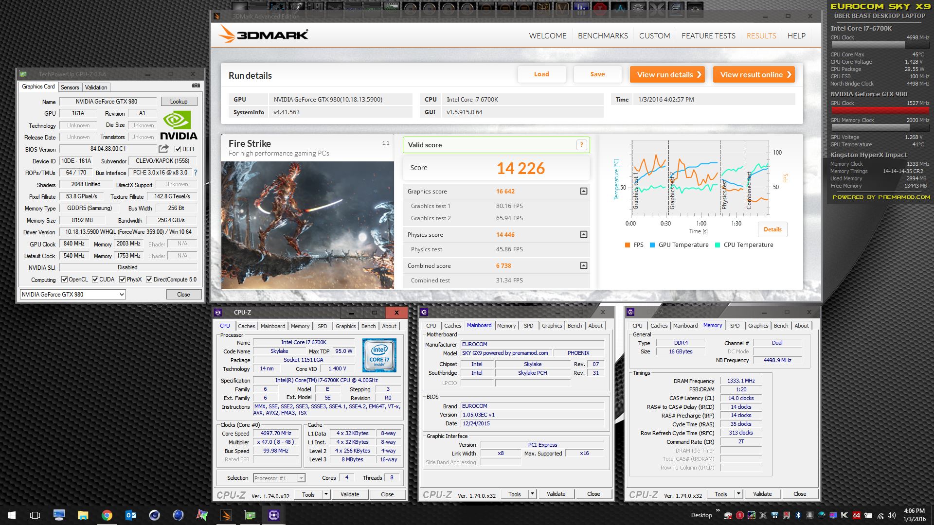This screenshot has height=525, width=934.
Task: Toggle the CUDA checkbox
Action: coord(95,280)
